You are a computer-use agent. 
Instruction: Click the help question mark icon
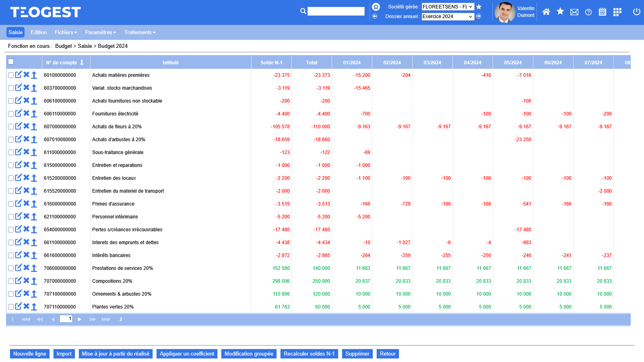pos(588,12)
